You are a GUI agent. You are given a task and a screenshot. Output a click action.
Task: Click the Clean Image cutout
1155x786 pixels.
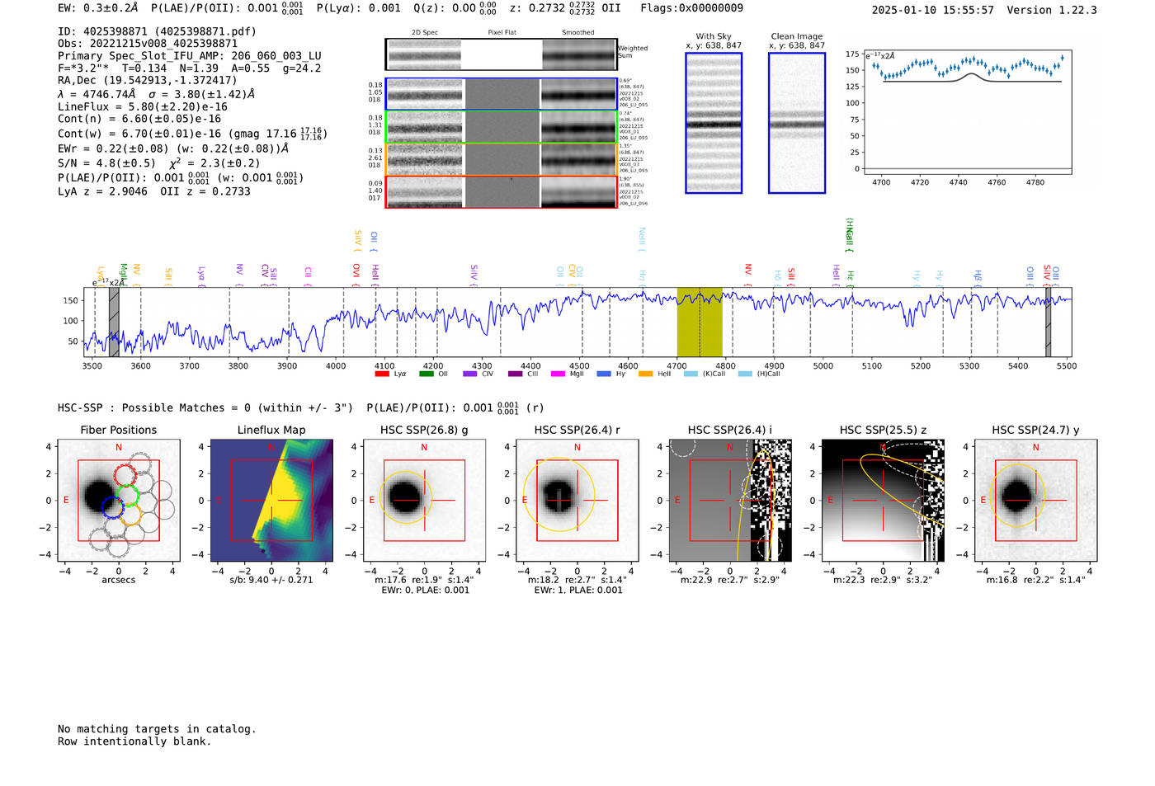click(x=797, y=123)
